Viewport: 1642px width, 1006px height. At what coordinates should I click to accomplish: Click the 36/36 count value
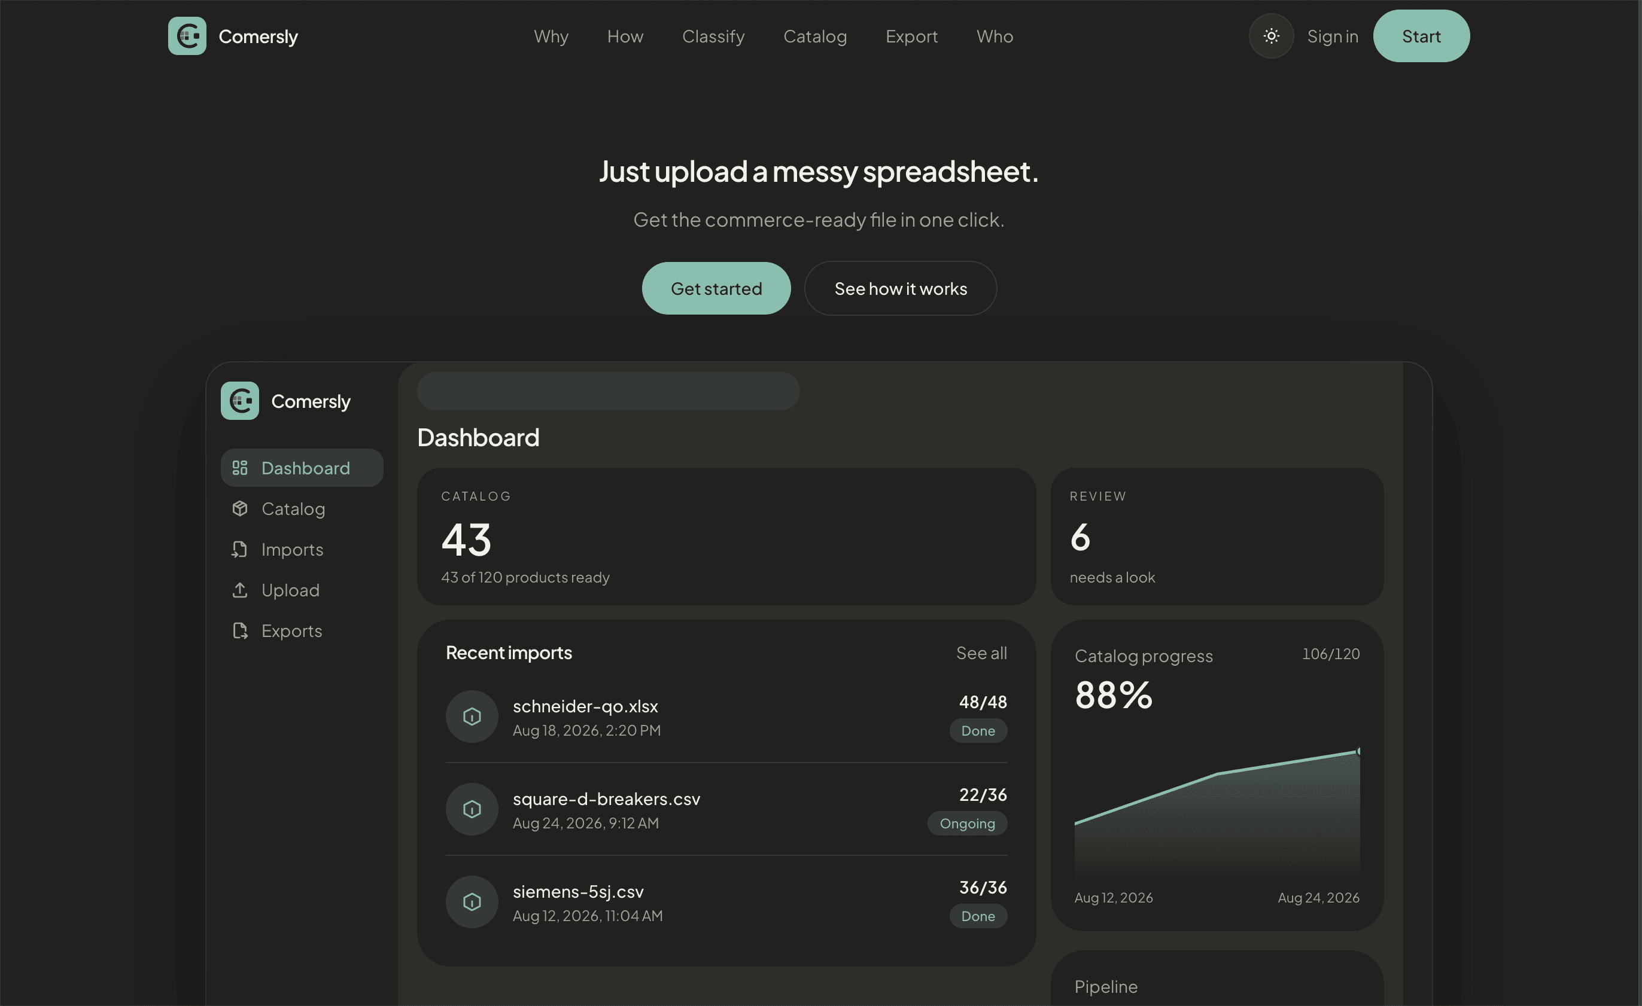[x=983, y=887]
